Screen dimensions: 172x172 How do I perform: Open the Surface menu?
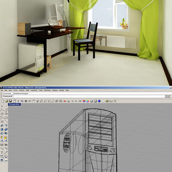coord(21,90)
